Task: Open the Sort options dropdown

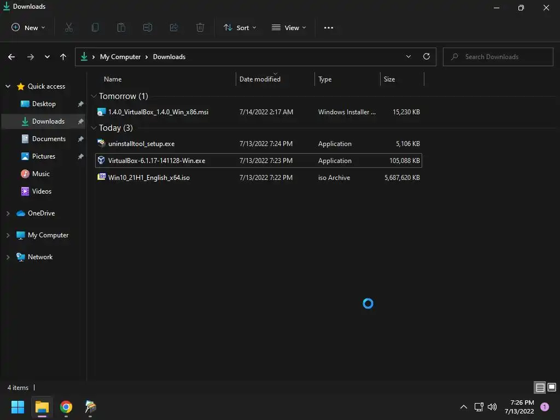Action: [240, 27]
